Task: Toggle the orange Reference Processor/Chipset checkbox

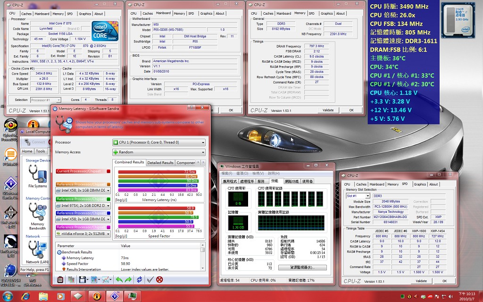Action: 108,185
